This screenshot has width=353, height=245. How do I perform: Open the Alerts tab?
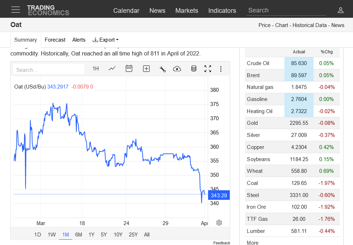pos(79,40)
